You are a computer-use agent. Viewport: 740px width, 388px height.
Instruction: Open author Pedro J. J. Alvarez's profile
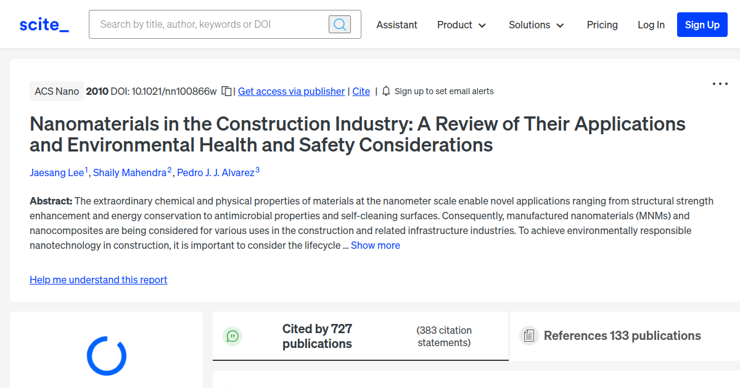(215, 172)
